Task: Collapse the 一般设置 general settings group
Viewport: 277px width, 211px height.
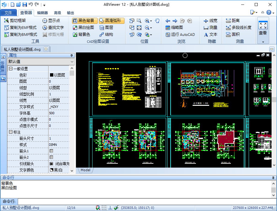Action: coord(11,69)
